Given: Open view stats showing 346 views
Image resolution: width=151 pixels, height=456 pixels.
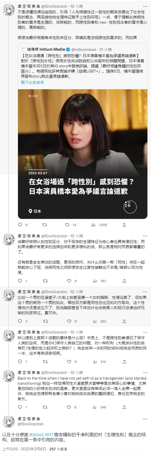Looking at the screenshot, I should [99, 407].
